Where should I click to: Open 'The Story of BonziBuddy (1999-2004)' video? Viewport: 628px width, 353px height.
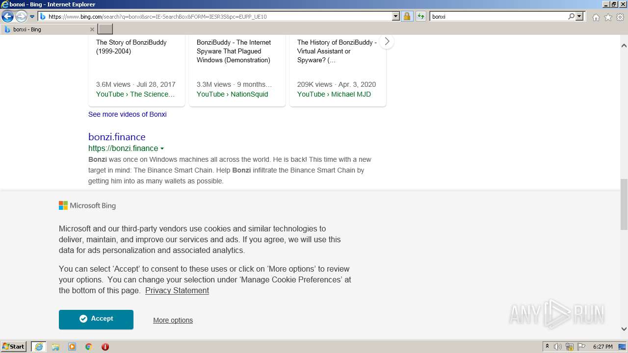(x=131, y=47)
